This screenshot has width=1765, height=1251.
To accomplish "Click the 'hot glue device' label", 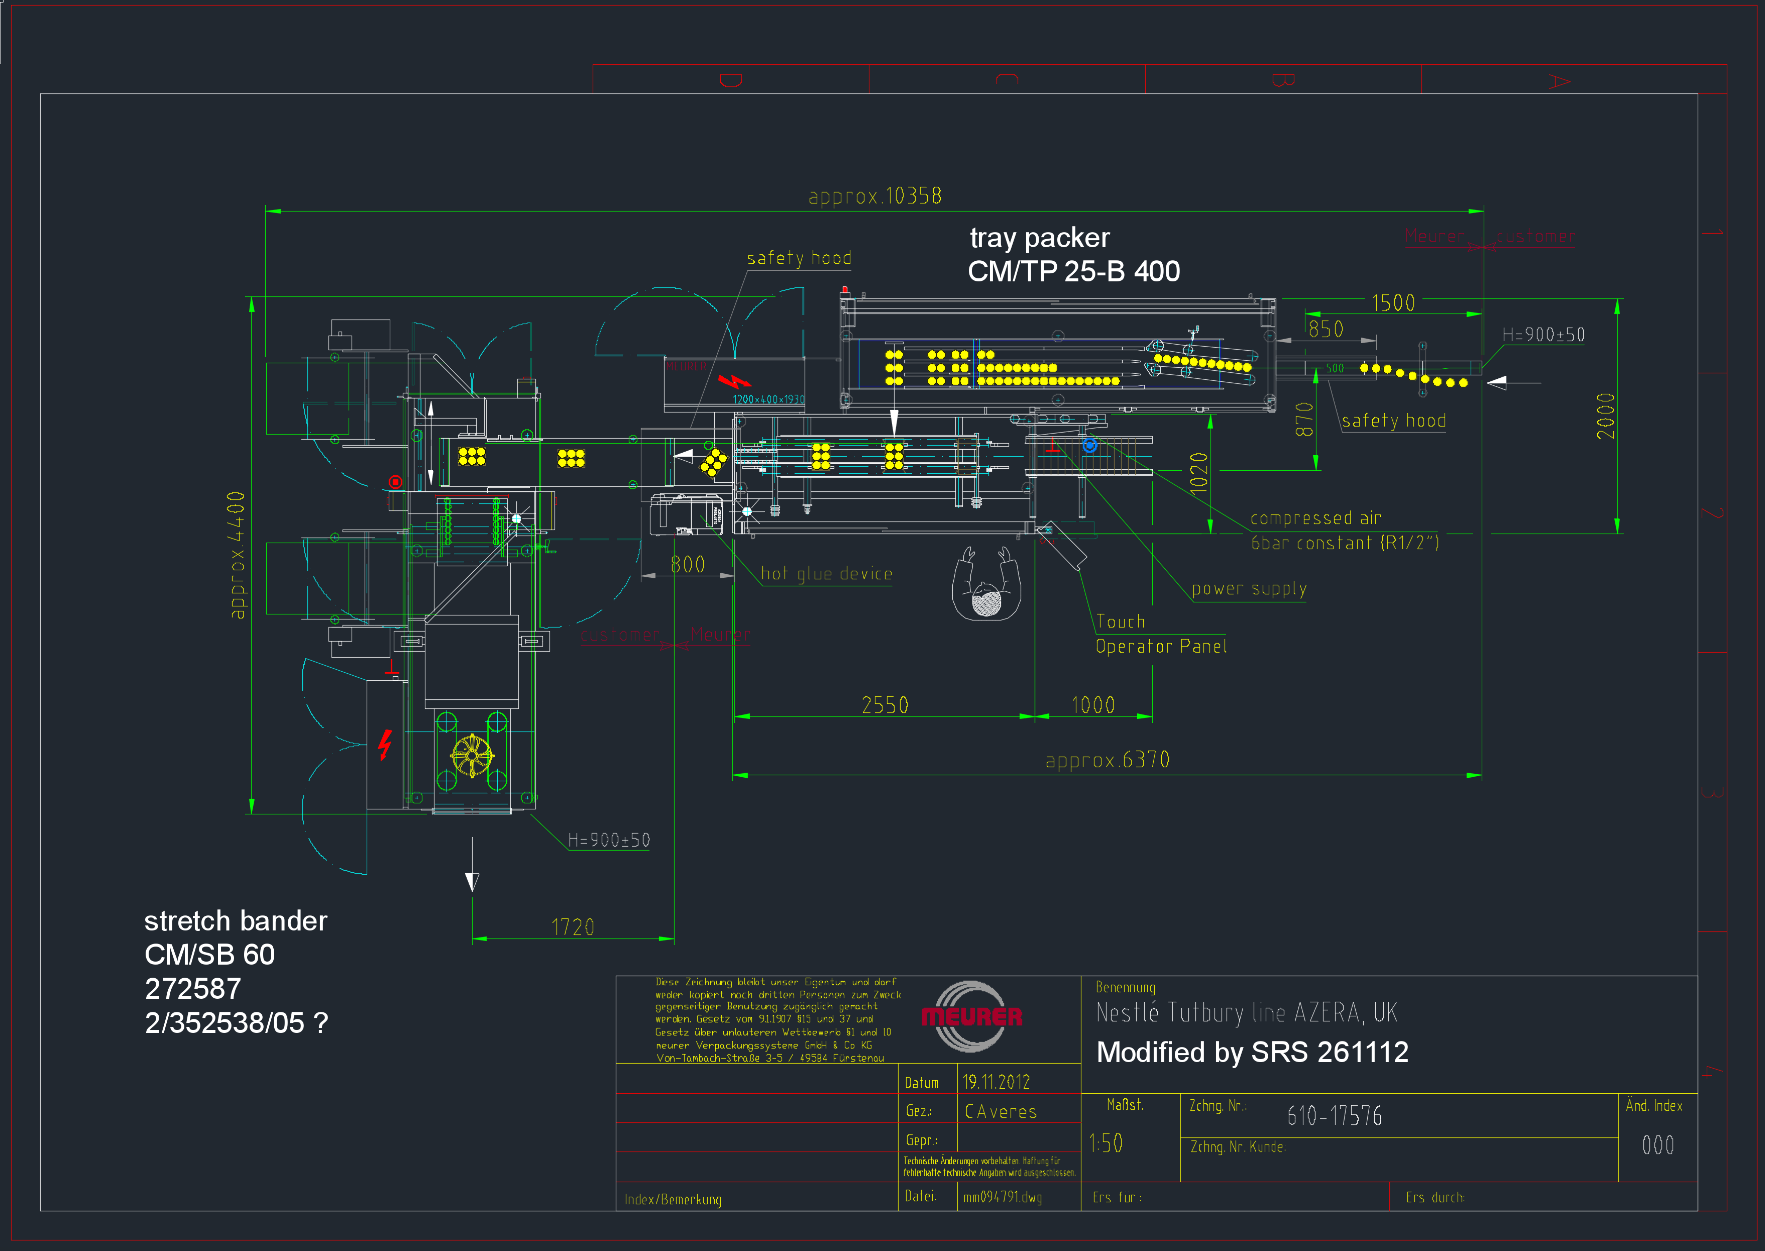I will [x=826, y=574].
